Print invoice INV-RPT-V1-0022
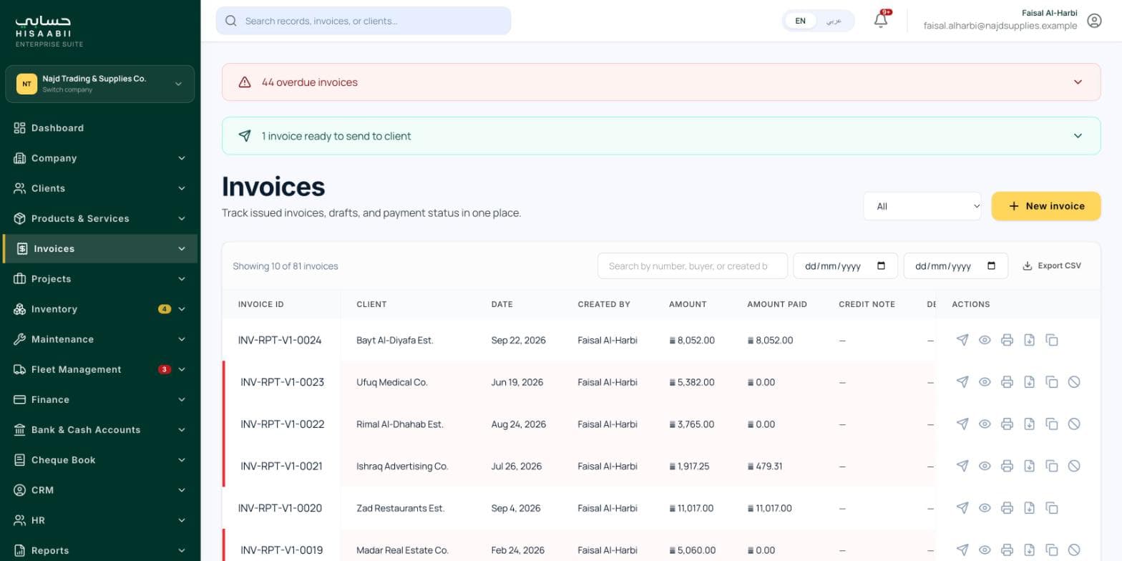Viewport: 1122px width, 561px height. (x=1007, y=424)
